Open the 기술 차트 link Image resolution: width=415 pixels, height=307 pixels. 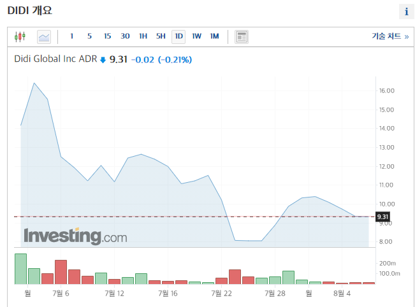pyautogui.click(x=390, y=36)
